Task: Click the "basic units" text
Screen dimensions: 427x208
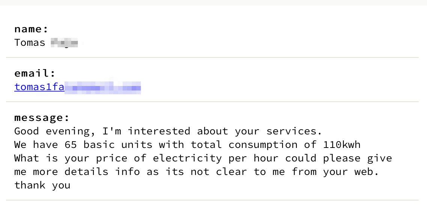Action: pyautogui.click(x=118, y=145)
